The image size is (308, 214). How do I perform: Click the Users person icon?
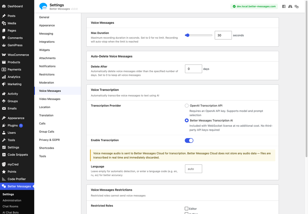4,133
